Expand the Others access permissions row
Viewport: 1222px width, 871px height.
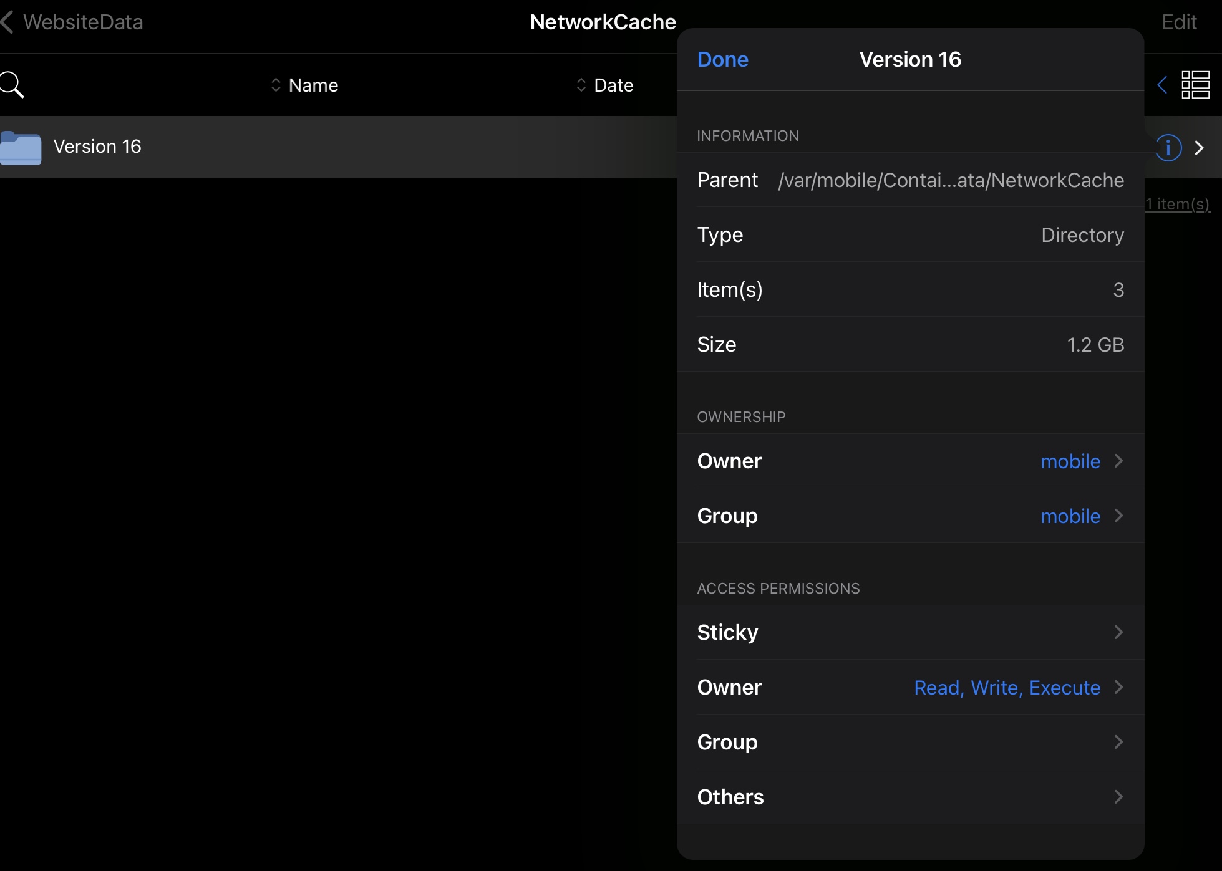pos(911,797)
